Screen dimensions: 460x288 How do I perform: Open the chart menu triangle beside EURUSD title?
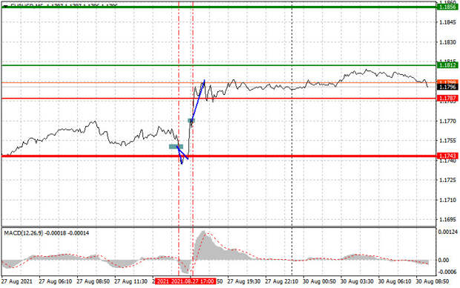pyautogui.click(x=5, y=6)
